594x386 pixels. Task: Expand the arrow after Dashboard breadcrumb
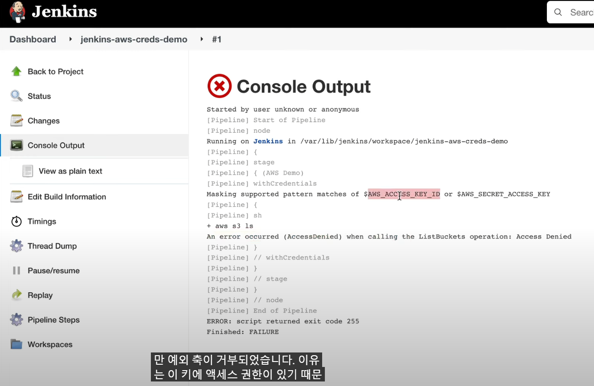(x=71, y=39)
